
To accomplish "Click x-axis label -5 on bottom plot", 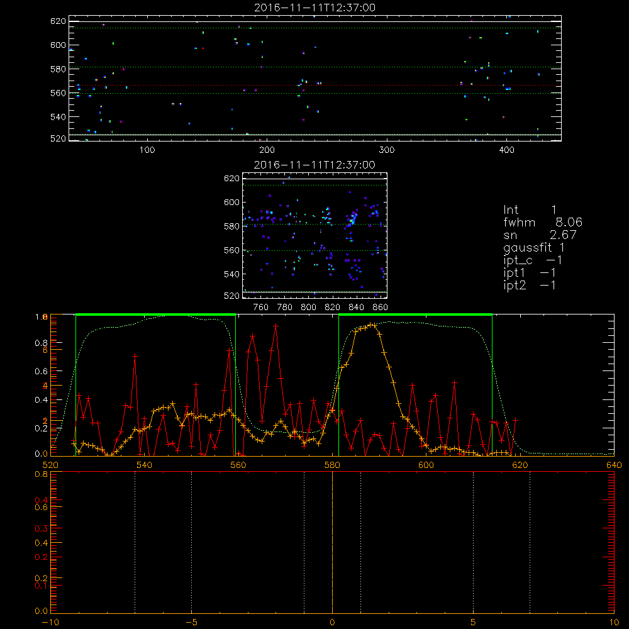I will [x=191, y=623].
